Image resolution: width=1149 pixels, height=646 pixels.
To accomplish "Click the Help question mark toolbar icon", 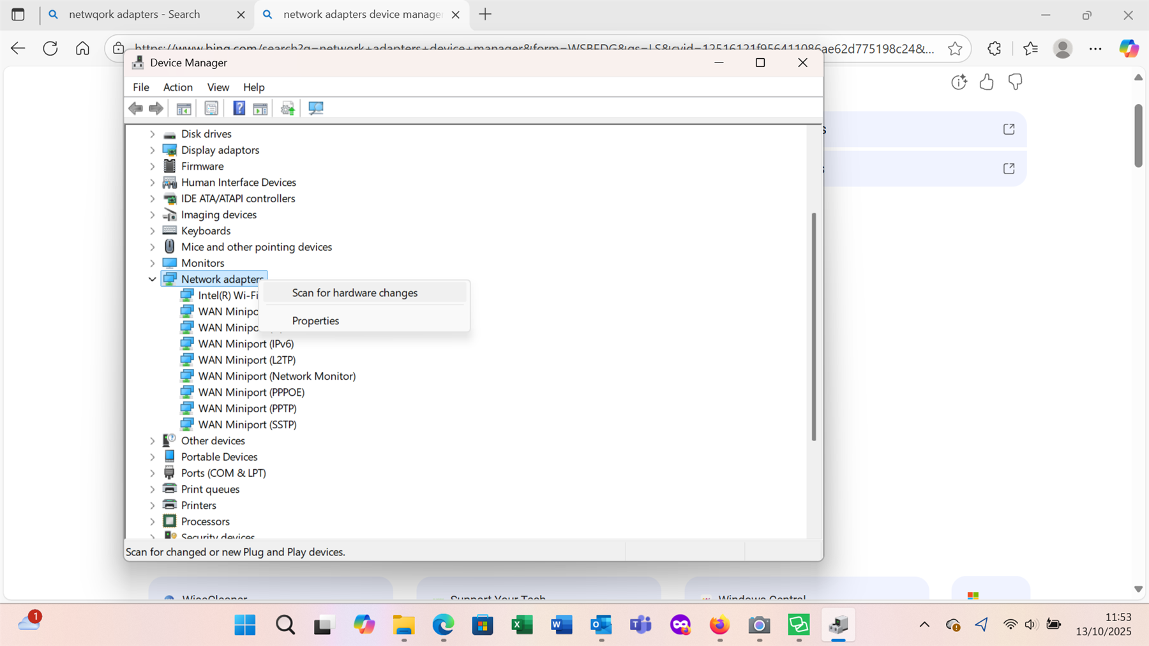I will (238, 108).
